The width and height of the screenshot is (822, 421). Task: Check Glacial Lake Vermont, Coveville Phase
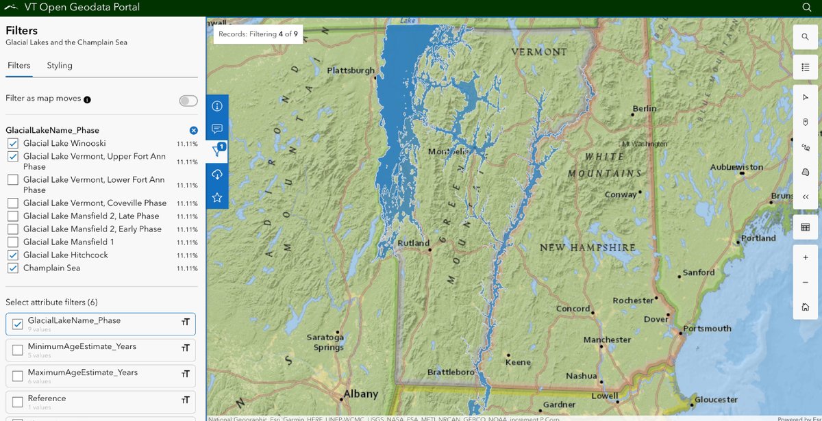tap(12, 203)
